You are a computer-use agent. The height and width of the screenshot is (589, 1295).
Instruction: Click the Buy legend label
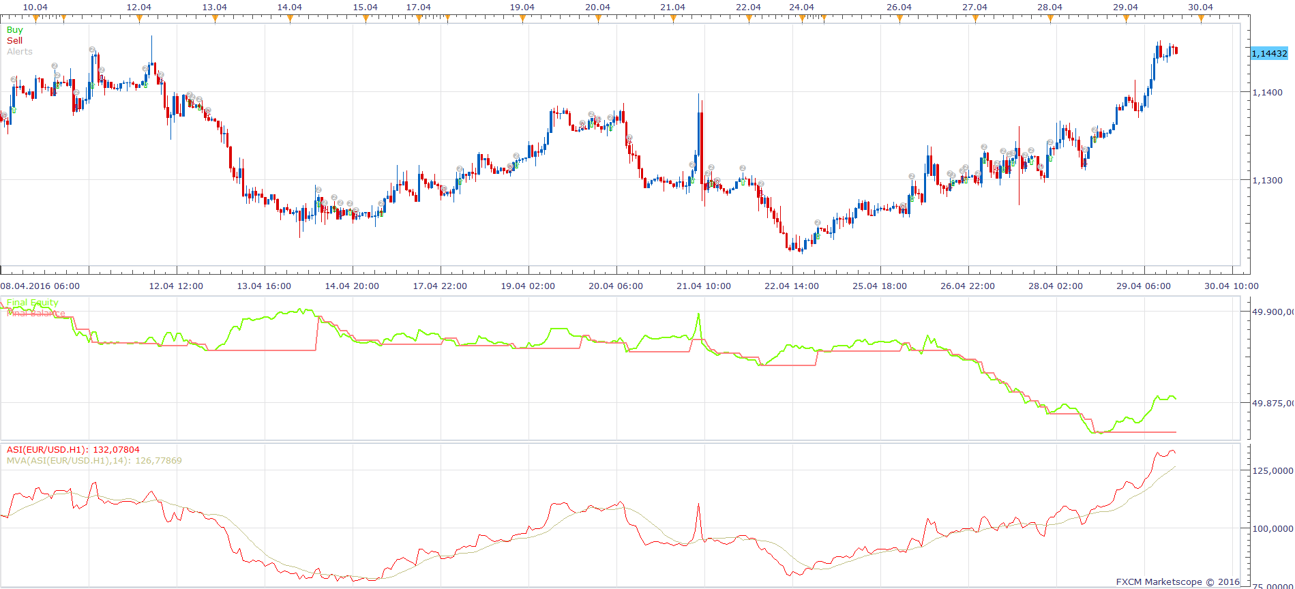tap(14, 30)
